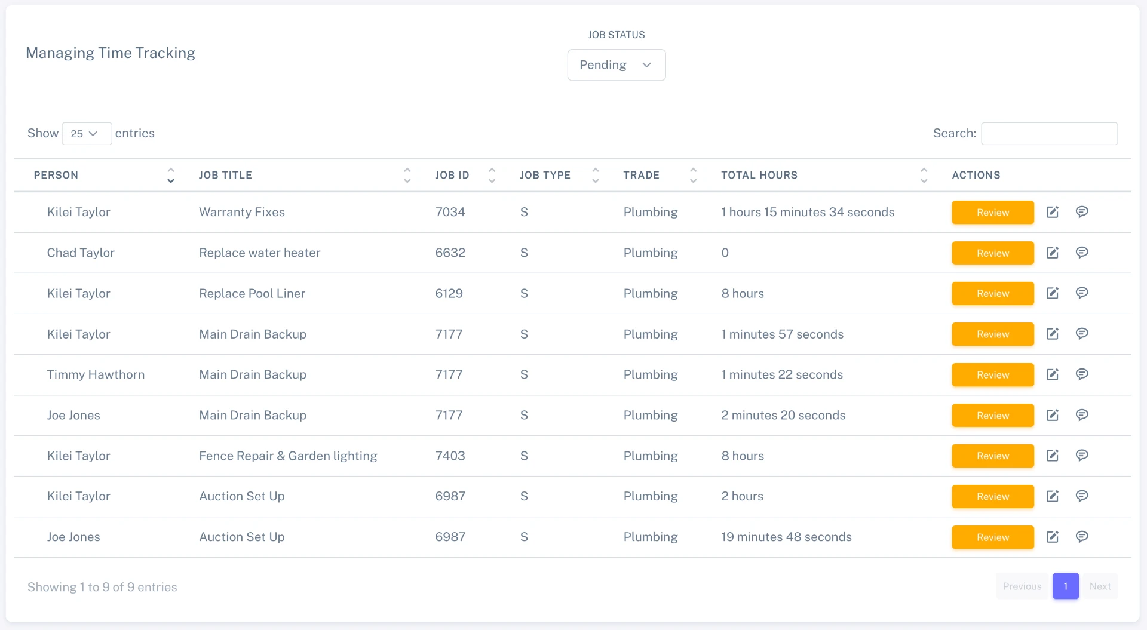1147x630 pixels.
Task: Edit Timmy Hawthorn's Main Drain Backup entry
Action: click(x=1053, y=374)
